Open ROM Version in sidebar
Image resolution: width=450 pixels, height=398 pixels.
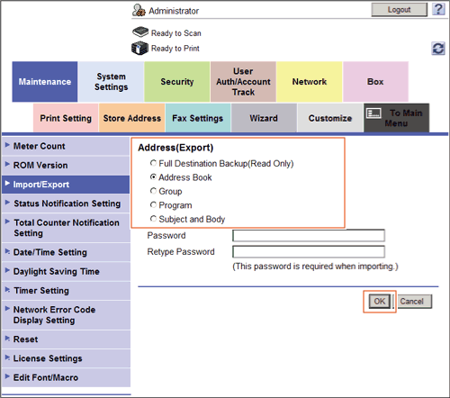tap(66, 165)
